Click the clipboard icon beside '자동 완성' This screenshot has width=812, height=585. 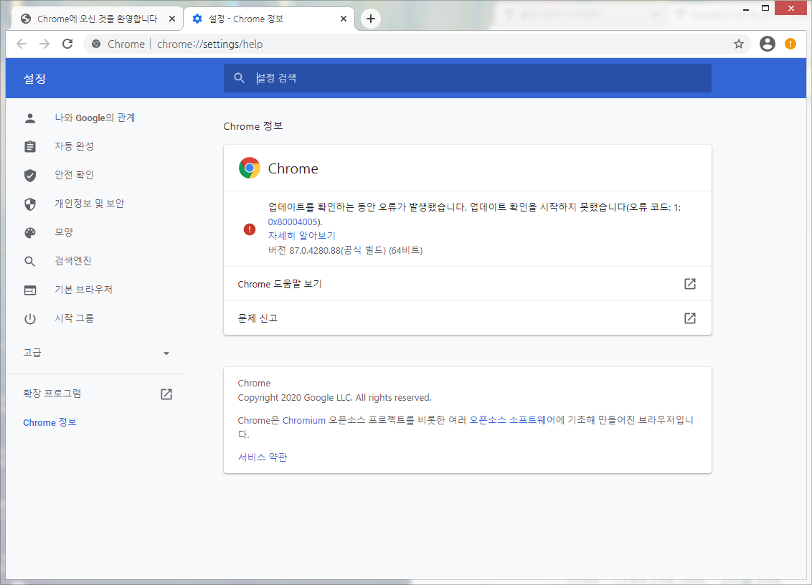pos(30,146)
